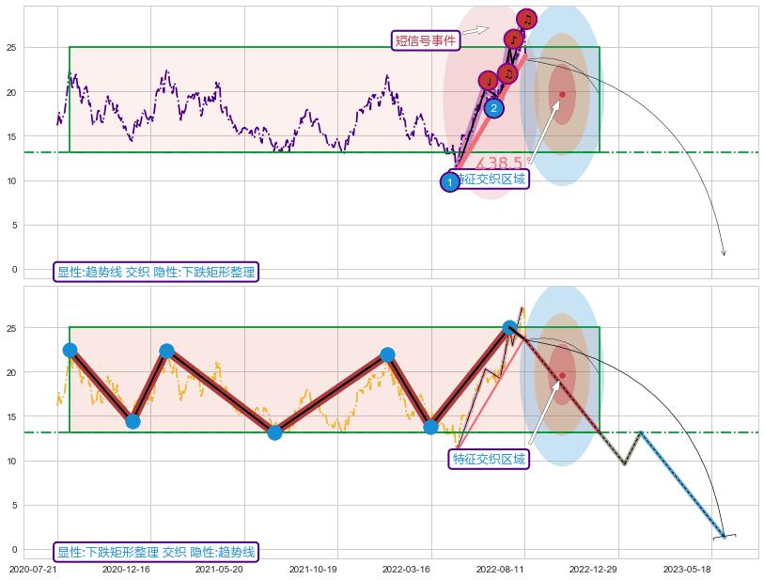Click the topmost red music note marker
Screen dimensions: 764x580
pos(526,19)
